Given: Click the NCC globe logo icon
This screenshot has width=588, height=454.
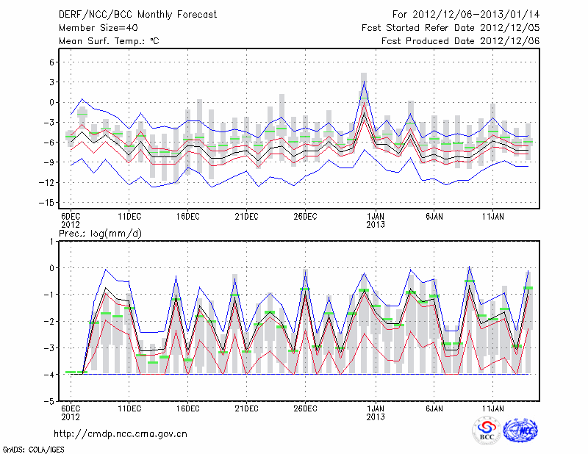Looking at the screenshot, I should (520, 430).
